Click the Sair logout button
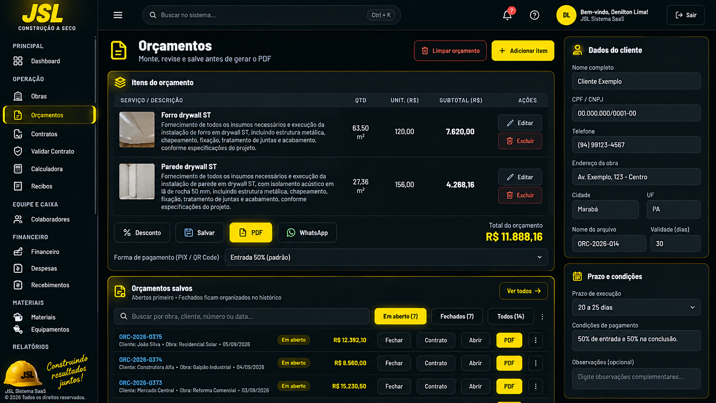This screenshot has width=716, height=403. pyautogui.click(x=686, y=15)
